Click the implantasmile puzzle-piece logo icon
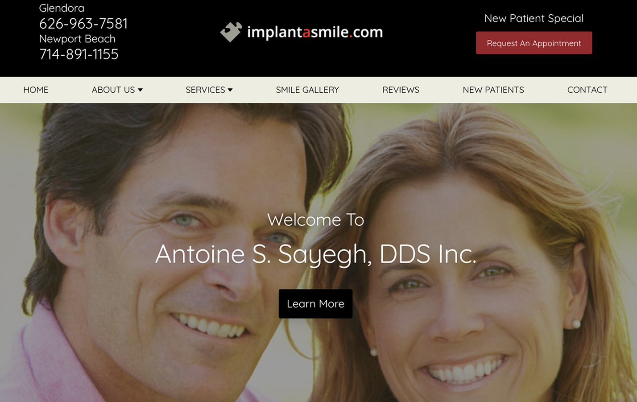The image size is (637, 402). pos(231,32)
